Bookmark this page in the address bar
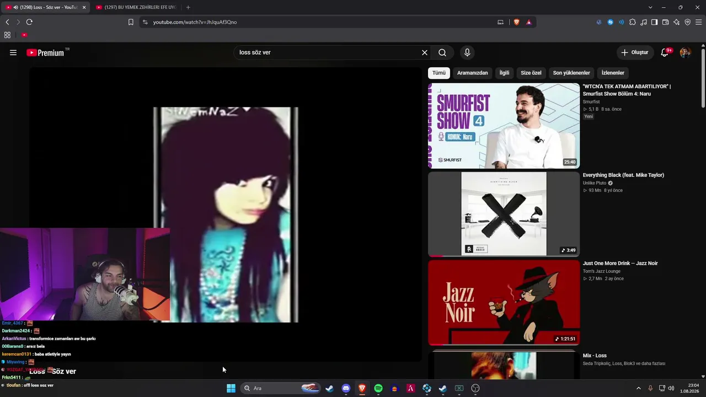706x397 pixels. point(131,22)
